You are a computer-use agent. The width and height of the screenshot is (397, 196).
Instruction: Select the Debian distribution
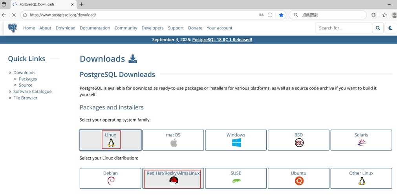pos(110,178)
